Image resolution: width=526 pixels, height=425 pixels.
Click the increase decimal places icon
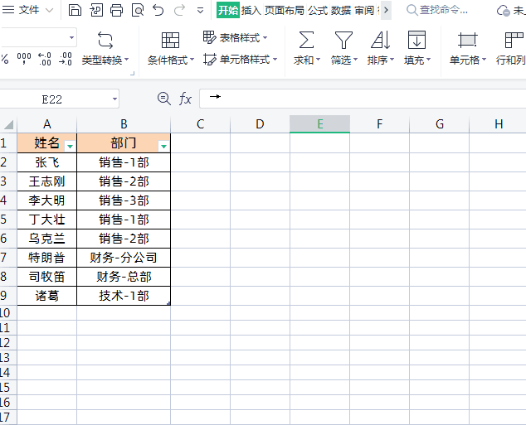click(x=44, y=59)
